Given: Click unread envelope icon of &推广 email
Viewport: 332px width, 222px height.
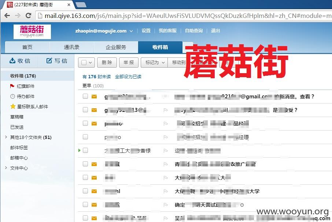Looking at the screenshot, I should (94, 164).
